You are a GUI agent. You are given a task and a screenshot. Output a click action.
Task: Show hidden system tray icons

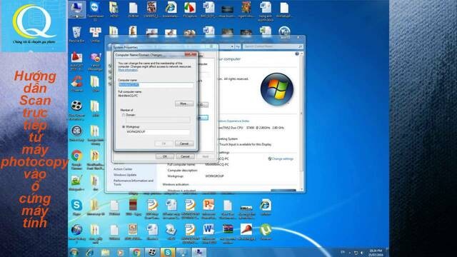pos(350,253)
